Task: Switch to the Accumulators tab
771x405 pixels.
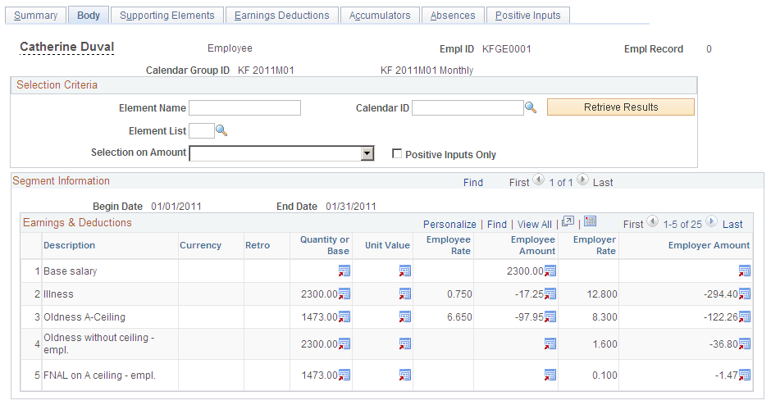Action: [380, 16]
